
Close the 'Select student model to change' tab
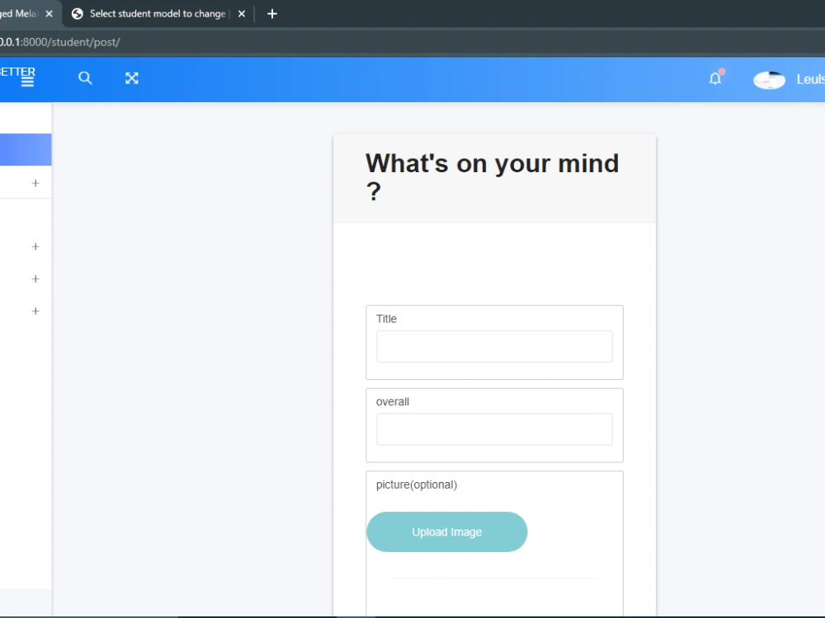pyautogui.click(x=242, y=14)
